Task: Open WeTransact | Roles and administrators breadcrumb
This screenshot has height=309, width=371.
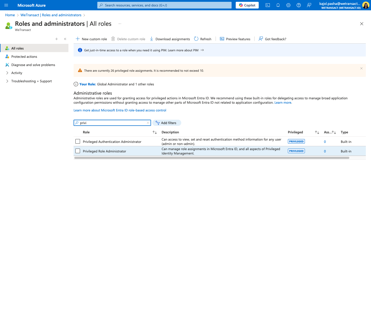Action: pos(51,15)
